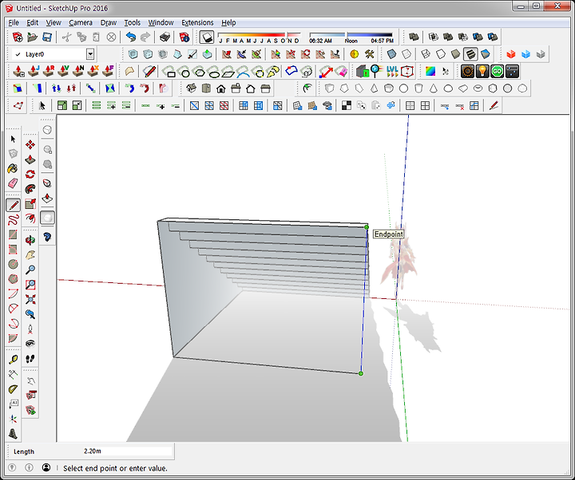Open the Edit menu
The height and width of the screenshot is (480, 575).
click(x=32, y=22)
